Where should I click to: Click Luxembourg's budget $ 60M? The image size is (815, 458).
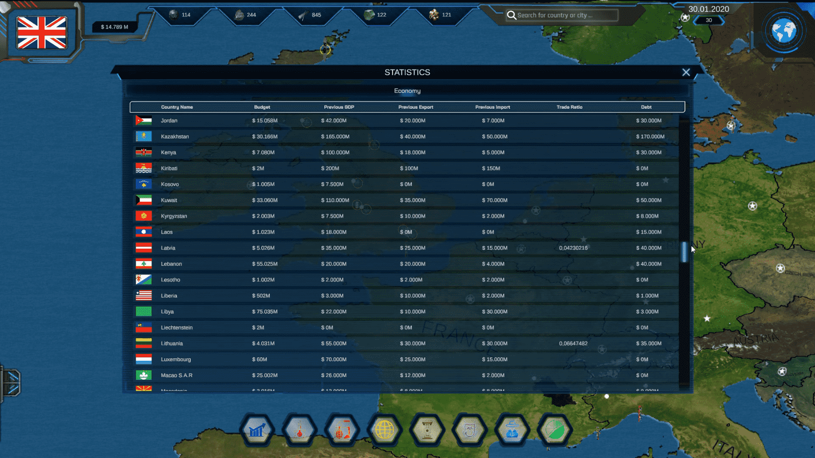pyautogui.click(x=260, y=359)
